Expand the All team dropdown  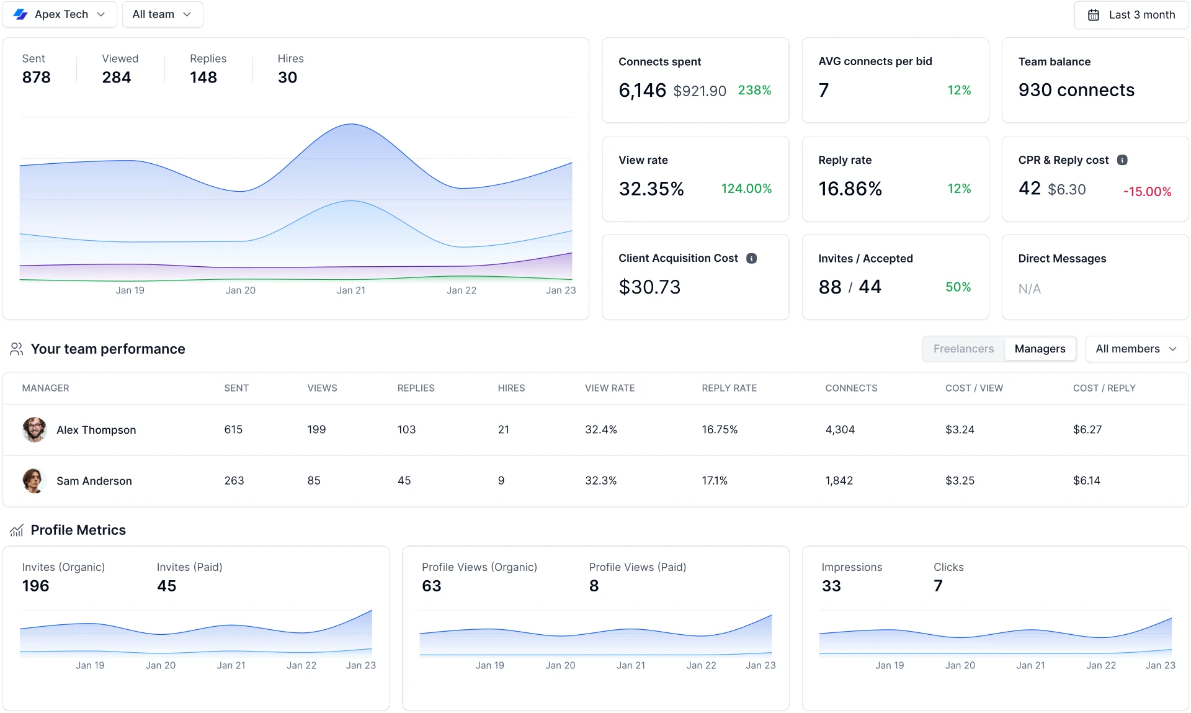161,14
